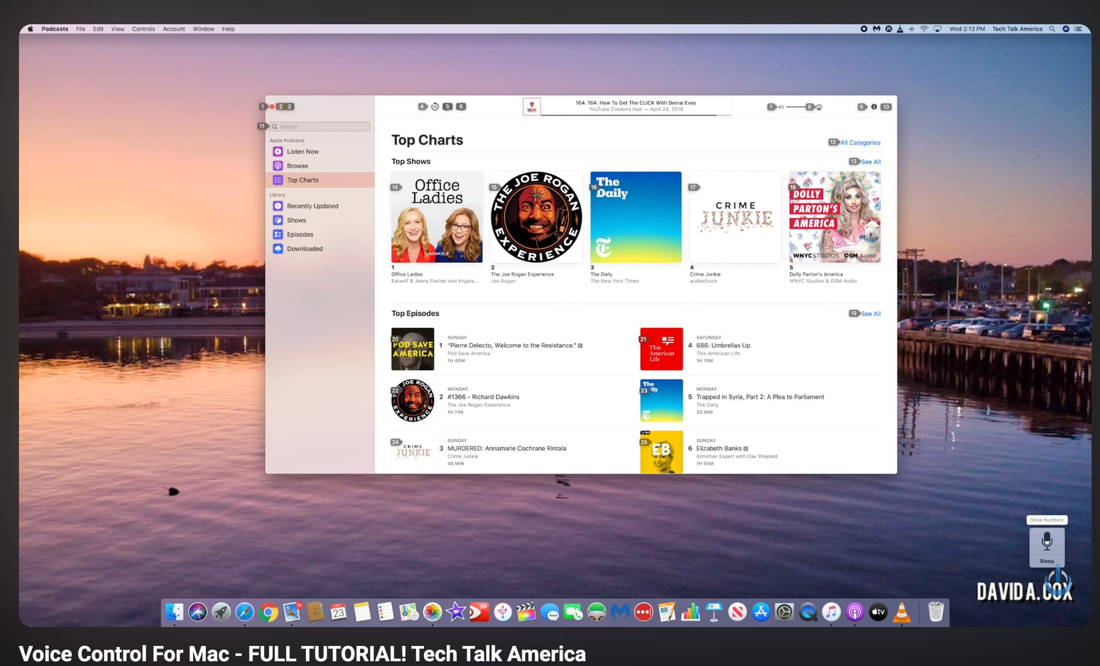Open the Account menu

point(174,29)
